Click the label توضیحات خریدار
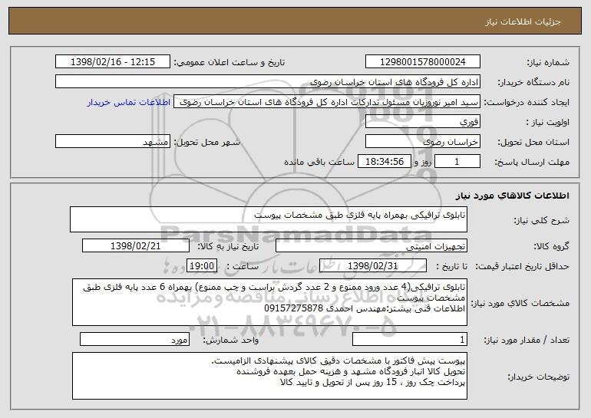The width and height of the screenshot is (591, 418). coord(538,377)
